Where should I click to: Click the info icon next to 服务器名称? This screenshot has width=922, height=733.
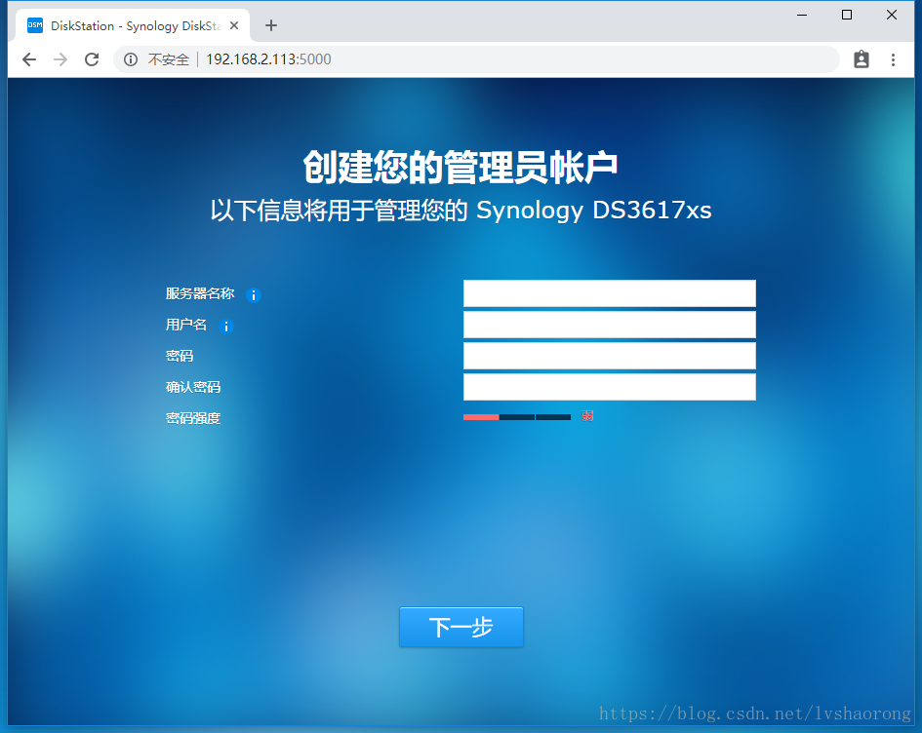tap(254, 294)
